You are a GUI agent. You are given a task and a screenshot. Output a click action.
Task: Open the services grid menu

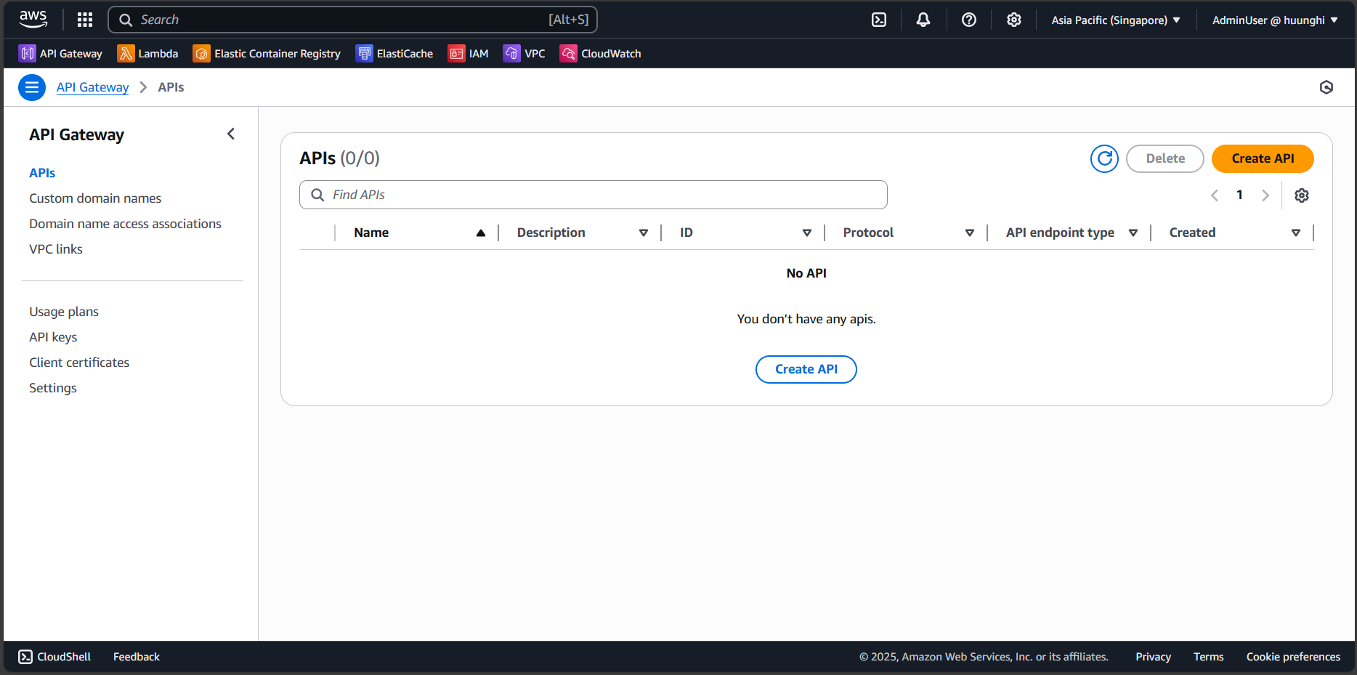coord(85,20)
